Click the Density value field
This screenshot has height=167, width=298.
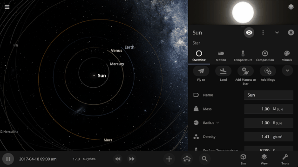point(269,136)
